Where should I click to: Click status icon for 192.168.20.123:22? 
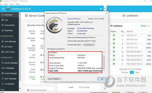click(x=114, y=60)
